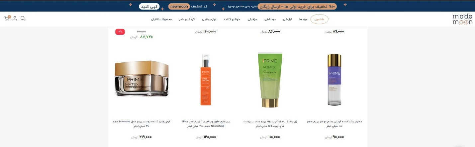The width and height of the screenshot is (475, 147).
Task: Click the Madamoon logo
Action: 462,19
